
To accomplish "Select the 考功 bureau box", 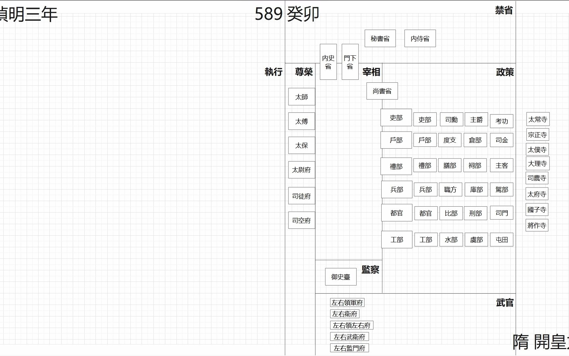I will [502, 121].
